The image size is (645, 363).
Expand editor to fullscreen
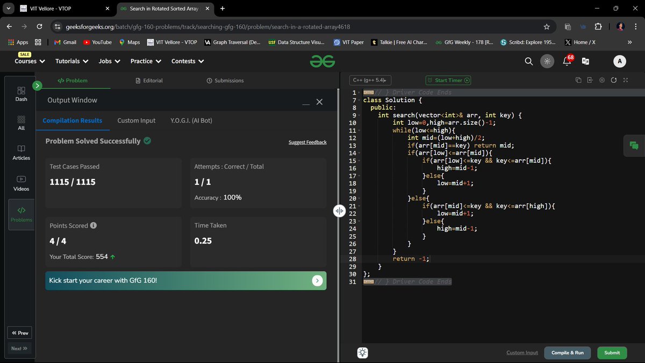coord(626,80)
